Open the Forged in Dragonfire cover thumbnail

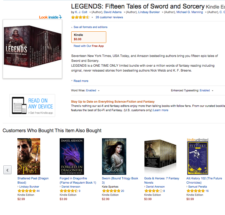click(x=72, y=157)
